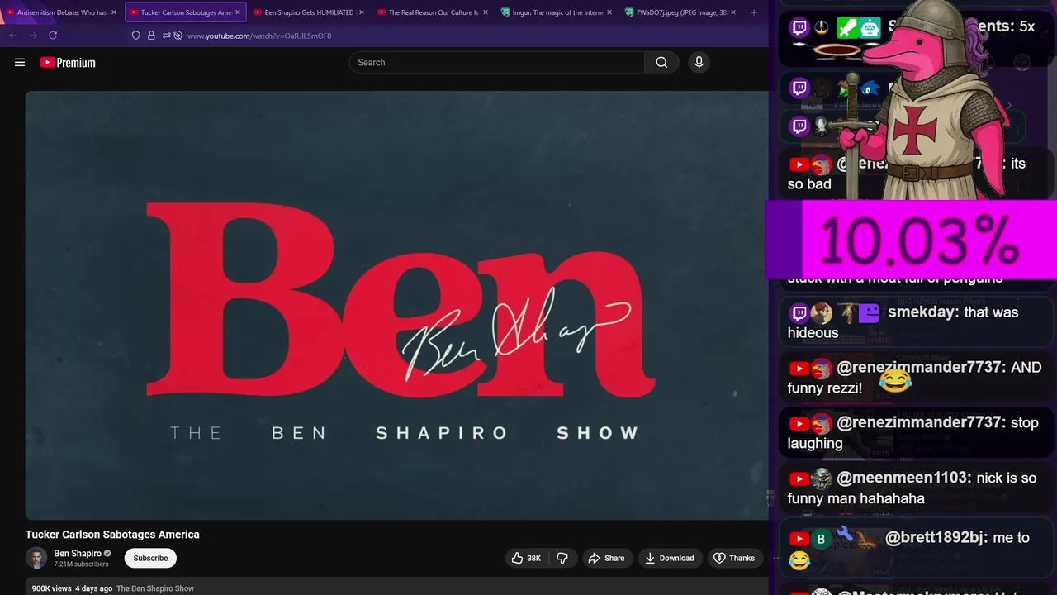Image resolution: width=1057 pixels, height=595 pixels.
Task: Open tracking protection shield icon
Action: (x=136, y=36)
